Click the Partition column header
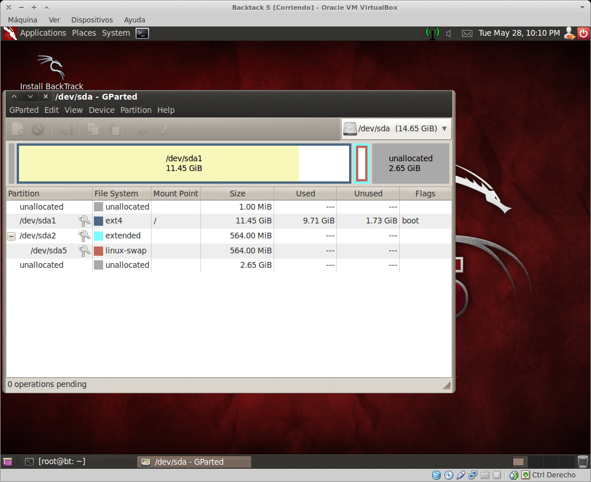Viewport: 591px width, 482px height. [49, 193]
